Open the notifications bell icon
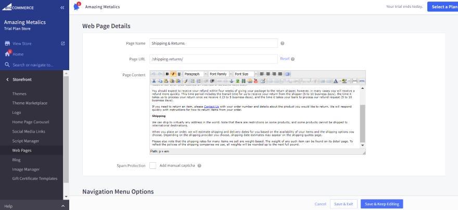Screen dimensions: 458x210 77,7
